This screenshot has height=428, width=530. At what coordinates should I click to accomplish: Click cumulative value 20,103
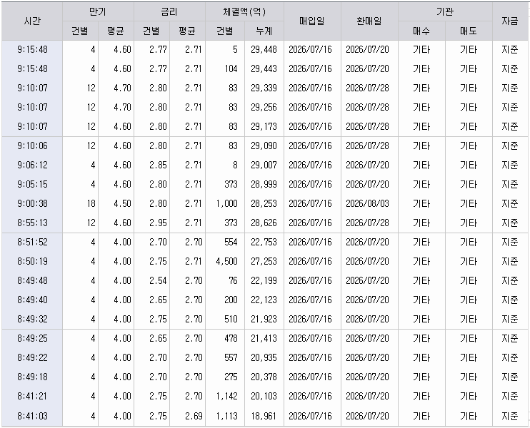pyautogui.click(x=264, y=396)
